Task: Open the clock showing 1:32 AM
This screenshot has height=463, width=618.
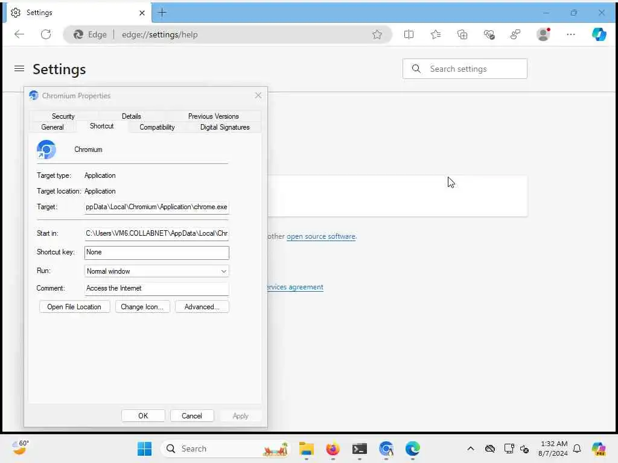Action: [x=553, y=449]
